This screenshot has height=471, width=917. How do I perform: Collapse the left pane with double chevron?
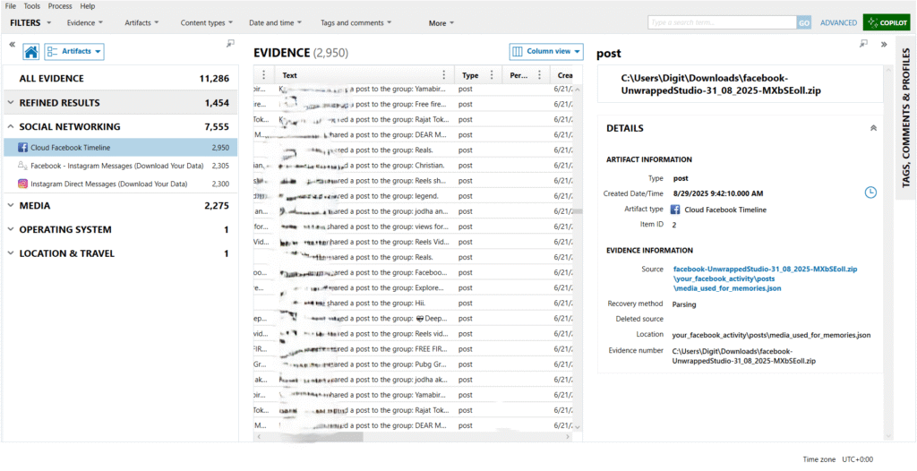[x=13, y=44]
